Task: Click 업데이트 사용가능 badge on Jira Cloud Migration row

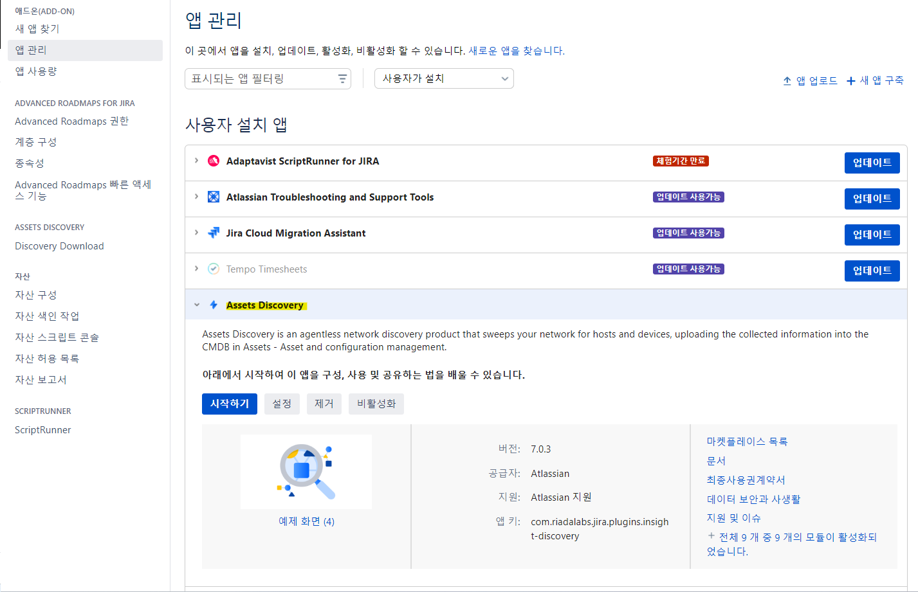Action: tap(688, 233)
